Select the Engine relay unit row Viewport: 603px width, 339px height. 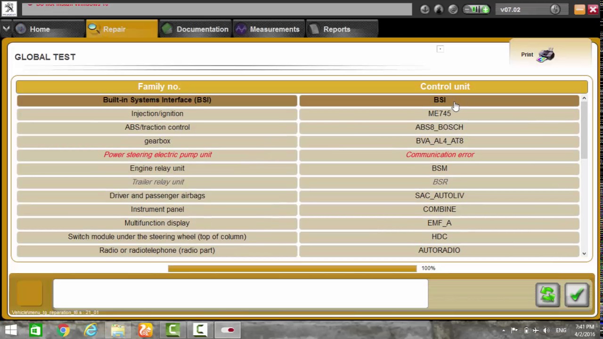[x=157, y=168]
